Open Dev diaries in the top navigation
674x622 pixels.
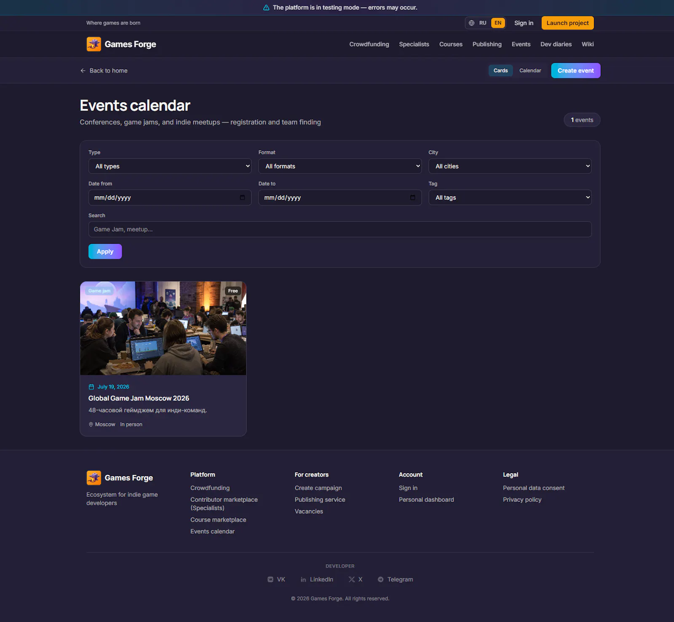tap(556, 44)
